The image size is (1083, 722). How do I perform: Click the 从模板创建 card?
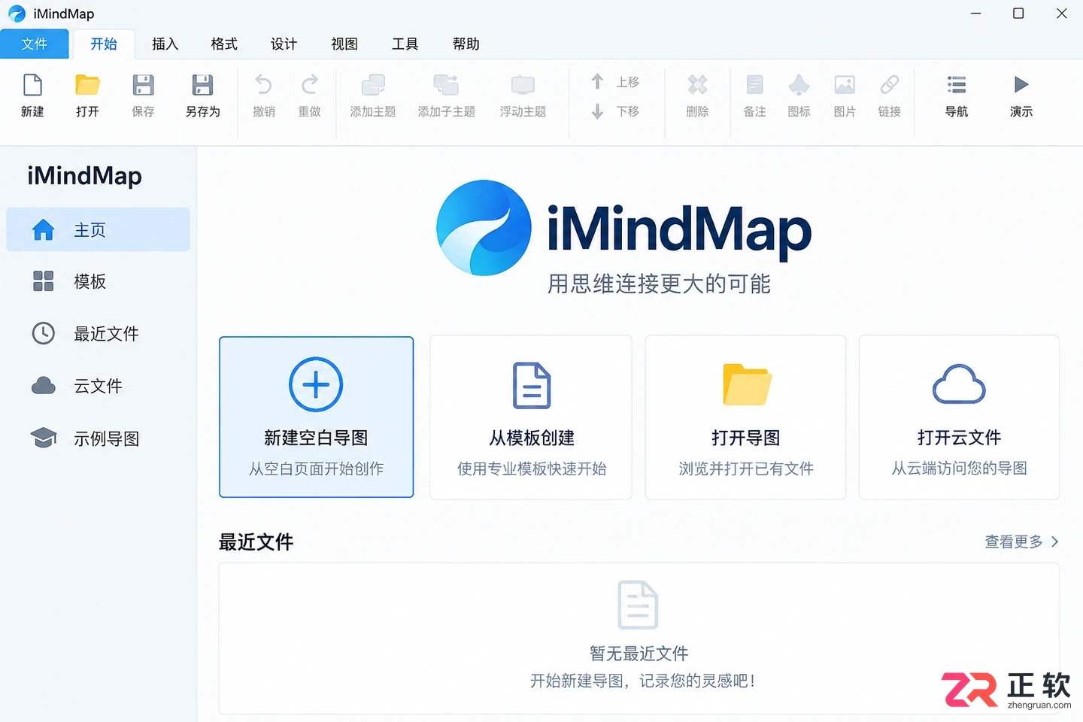coord(531,417)
